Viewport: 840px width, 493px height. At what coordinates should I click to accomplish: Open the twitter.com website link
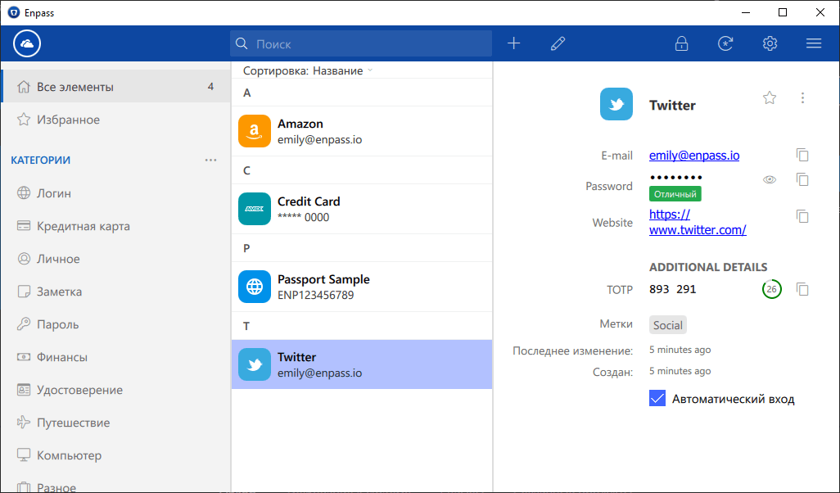(x=698, y=223)
